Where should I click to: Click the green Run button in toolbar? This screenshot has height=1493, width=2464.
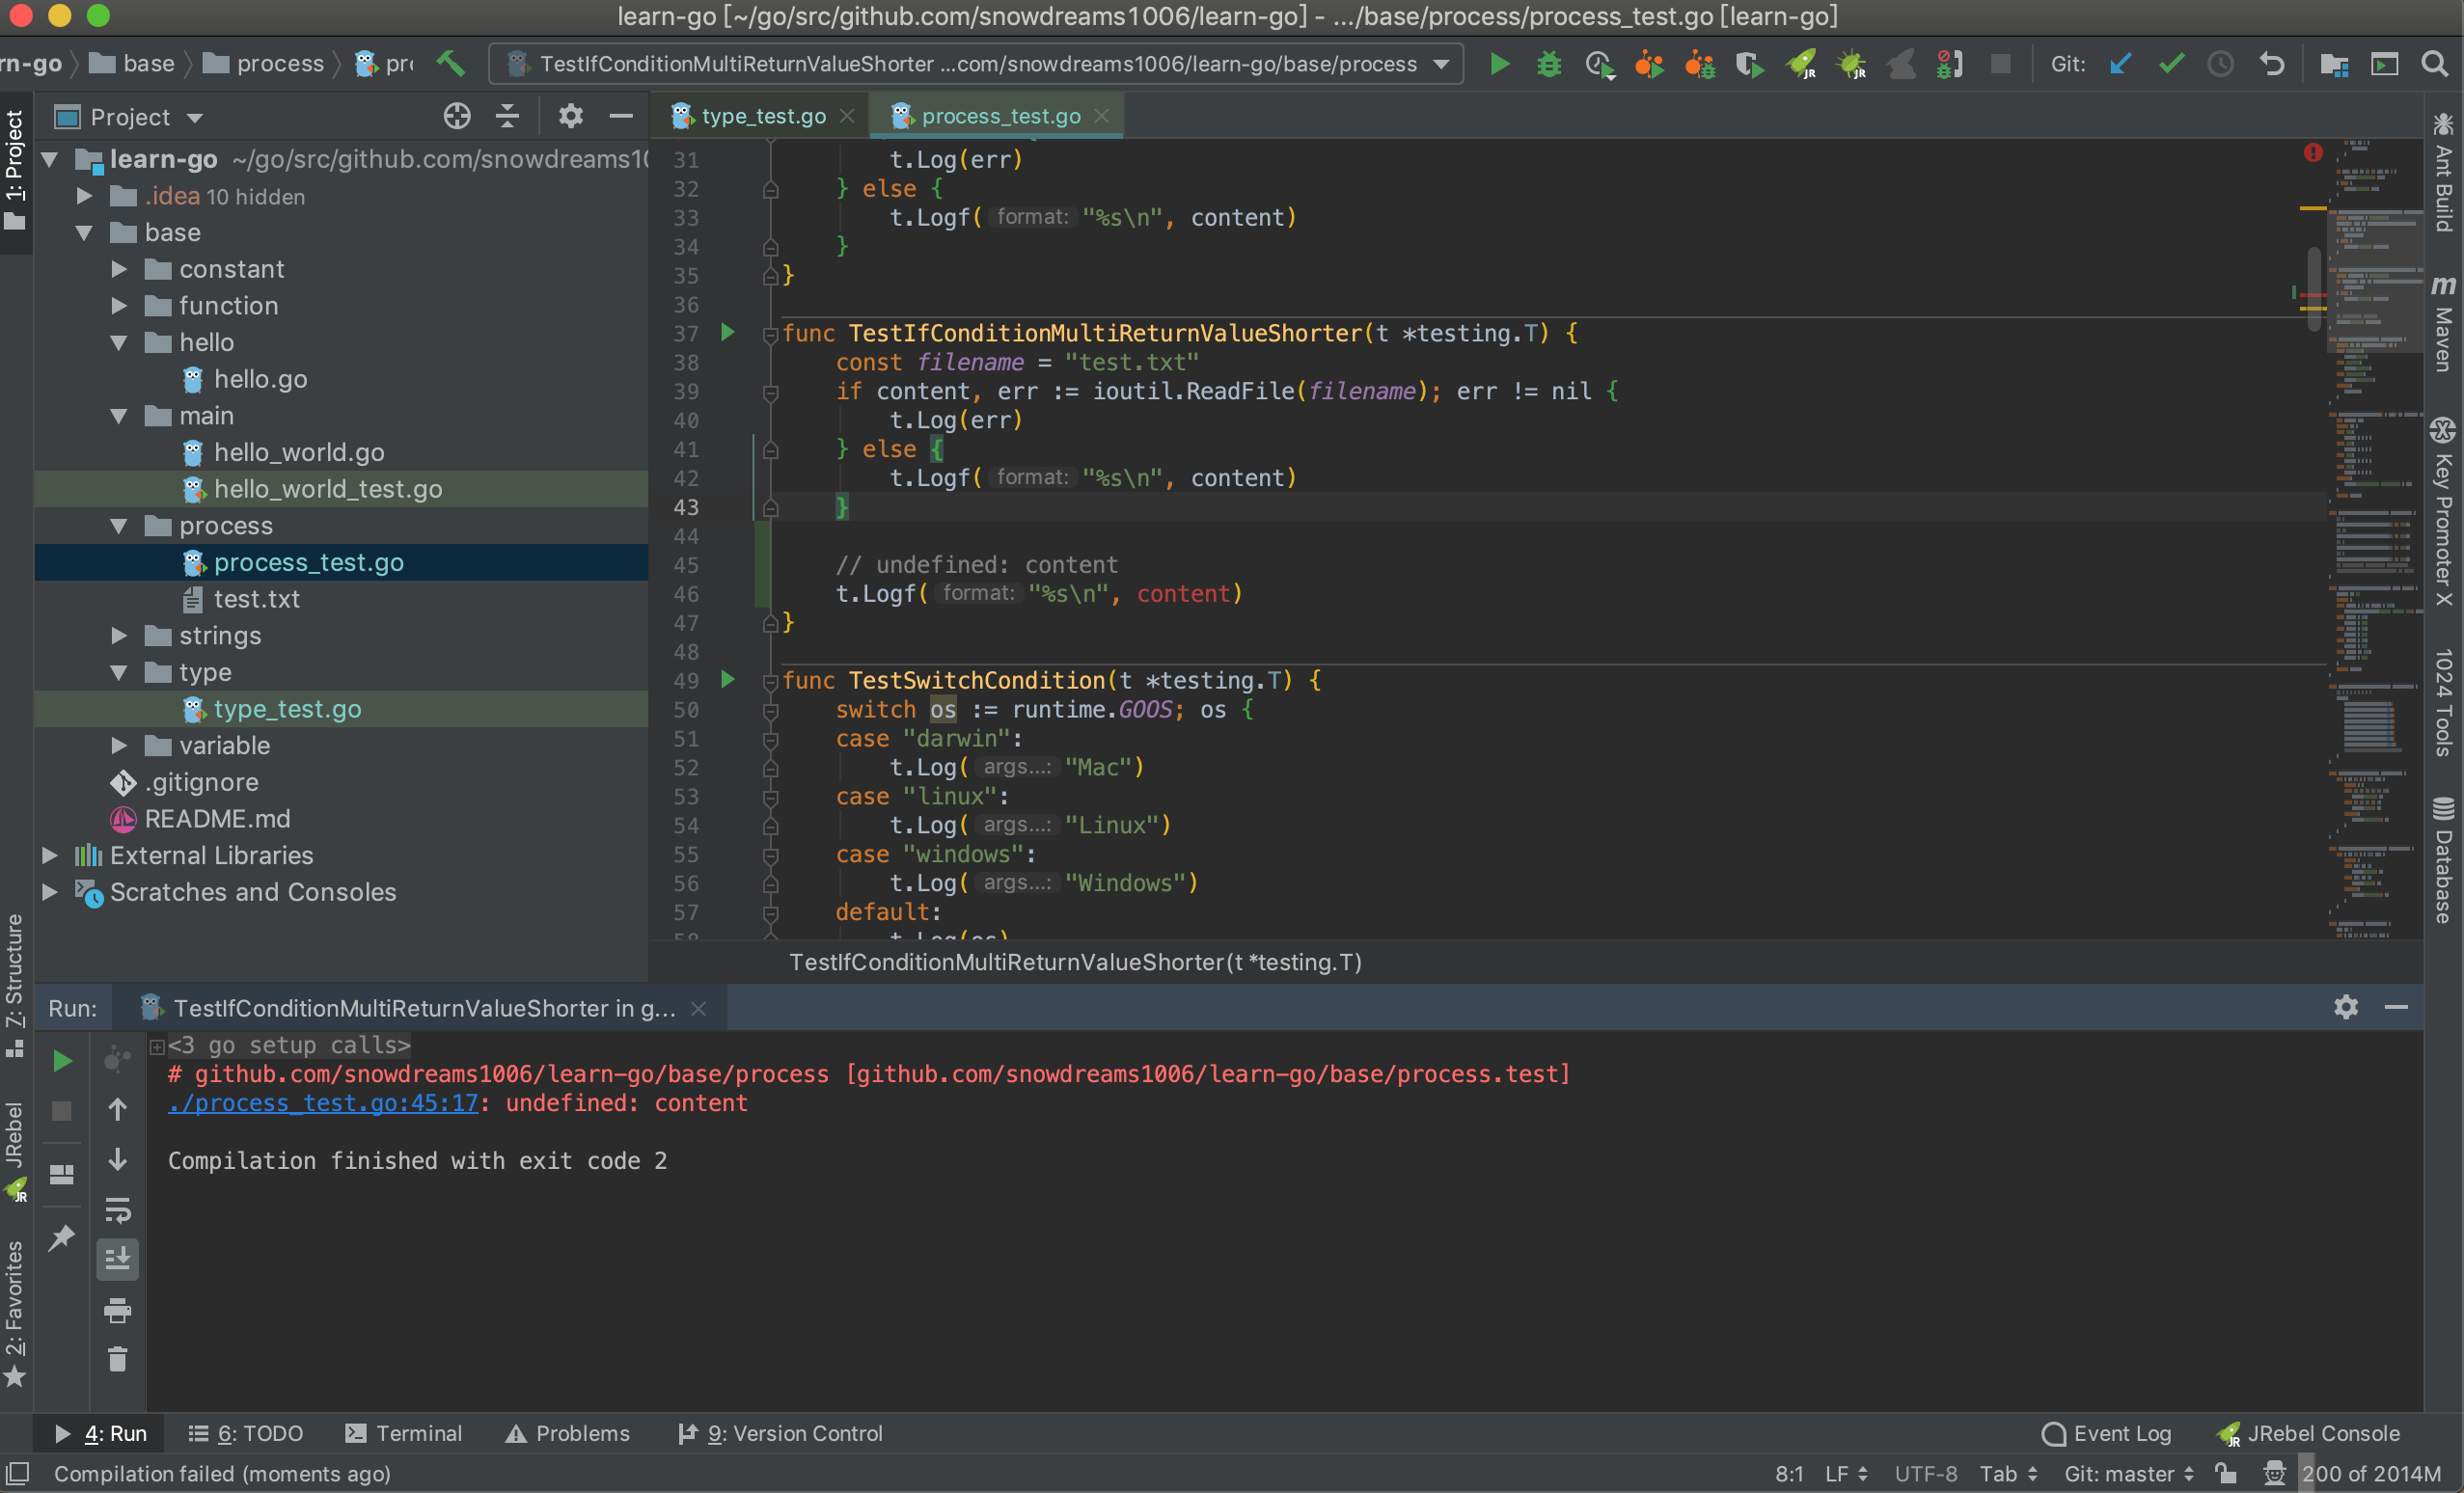[x=1499, y=64]
